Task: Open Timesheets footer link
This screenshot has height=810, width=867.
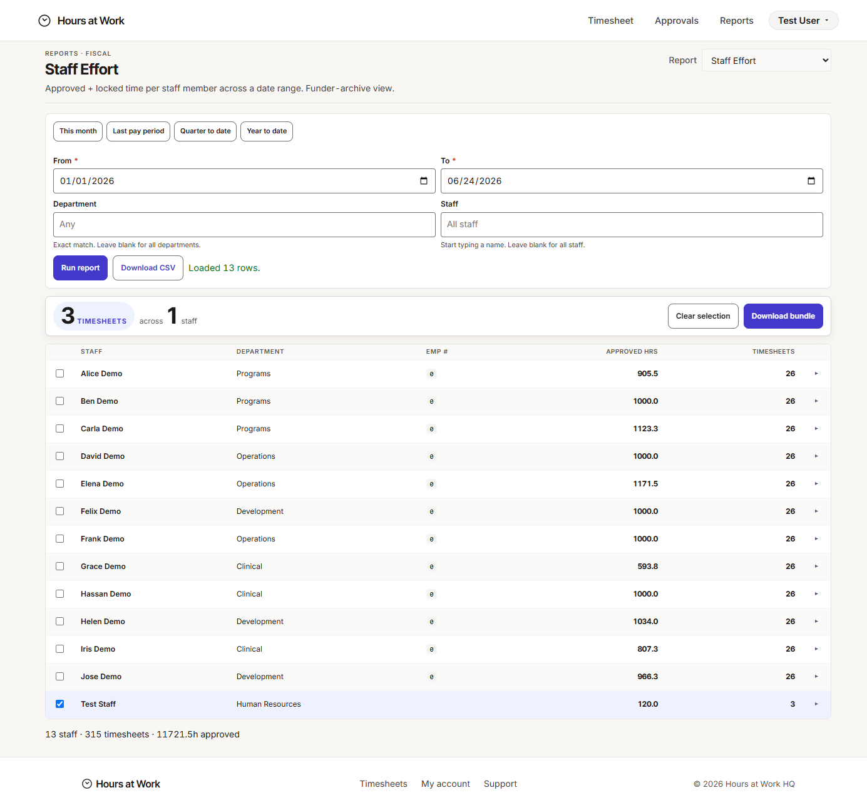Action: pyautogui.click(x=383, y=784)
